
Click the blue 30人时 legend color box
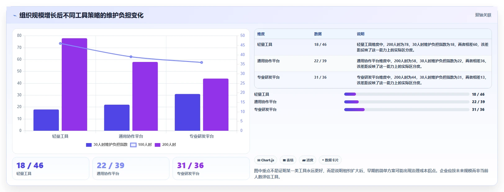click(x=89, y=145)
